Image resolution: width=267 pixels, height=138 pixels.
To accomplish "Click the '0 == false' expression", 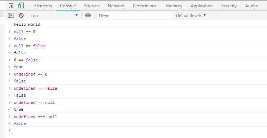I will tap(26, 60).
